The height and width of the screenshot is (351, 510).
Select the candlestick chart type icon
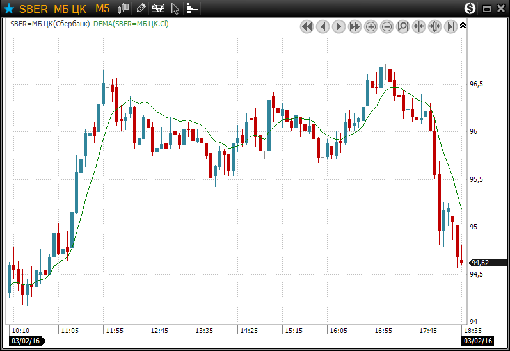point(124,8)
